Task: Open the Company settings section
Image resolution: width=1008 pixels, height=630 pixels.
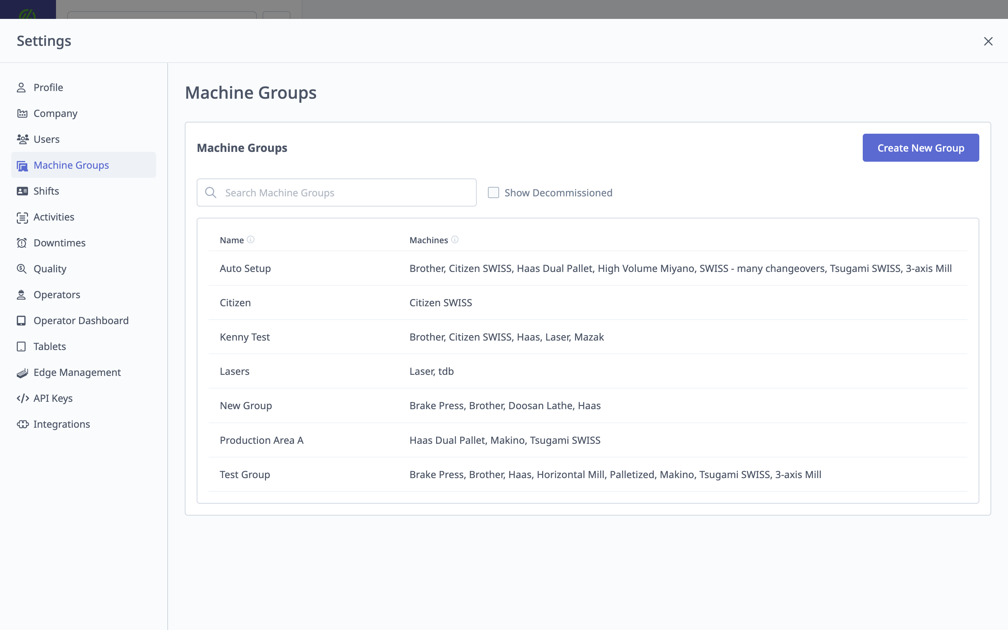Action: tap(83, 113)
